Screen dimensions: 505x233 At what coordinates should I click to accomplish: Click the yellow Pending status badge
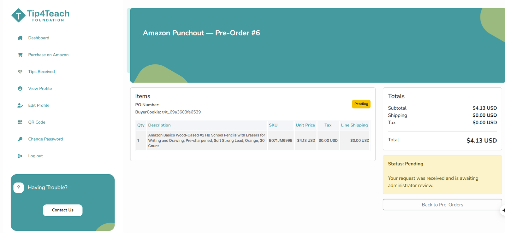click(361, 104)
